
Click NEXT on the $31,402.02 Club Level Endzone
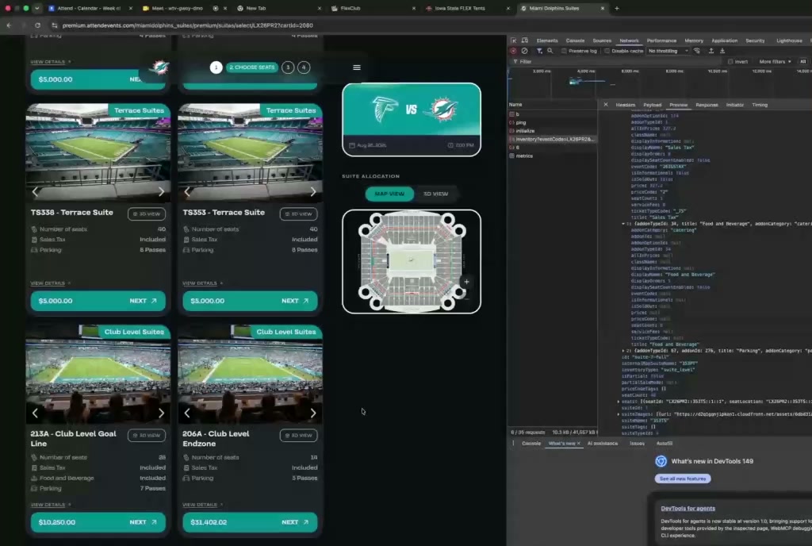pyautogui.click(x=295, y=522)
